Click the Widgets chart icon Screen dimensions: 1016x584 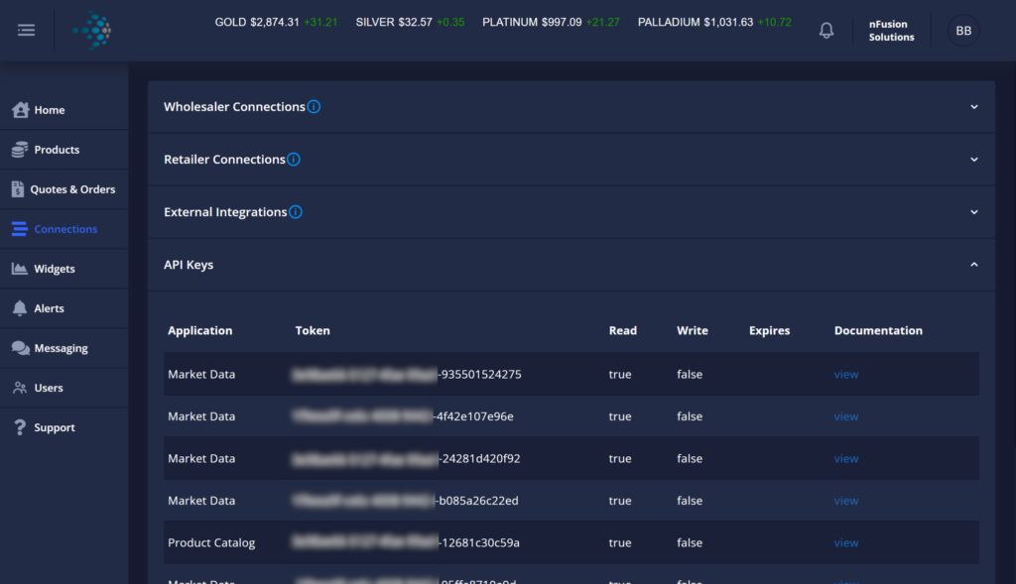20,269
